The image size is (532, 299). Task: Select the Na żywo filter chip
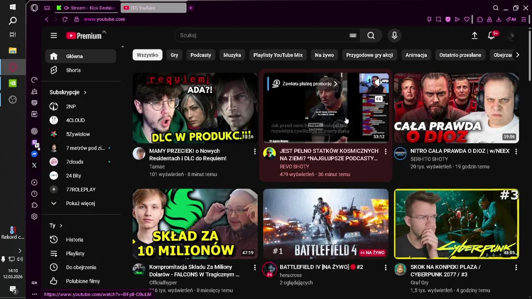(324, 55)
